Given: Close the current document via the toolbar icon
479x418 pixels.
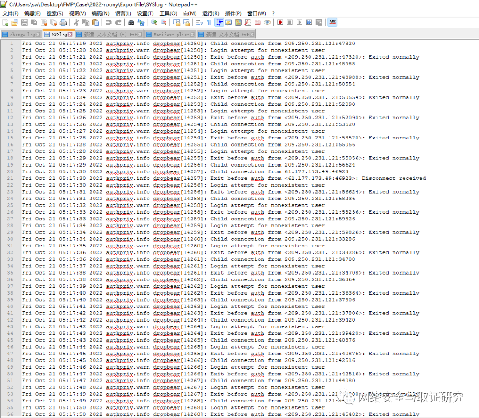Looking at the screenshot, I should (44, 22).
